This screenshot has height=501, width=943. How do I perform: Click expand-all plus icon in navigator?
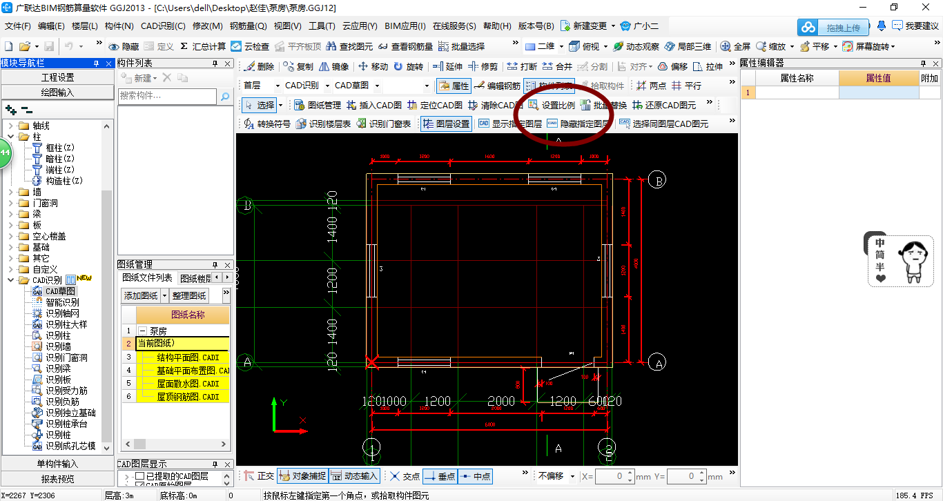point(10,109)
